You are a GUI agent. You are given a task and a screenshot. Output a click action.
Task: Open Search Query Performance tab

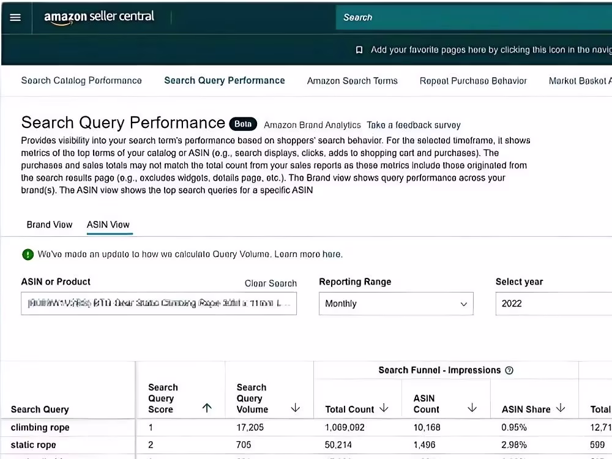[x=225, y=80]
